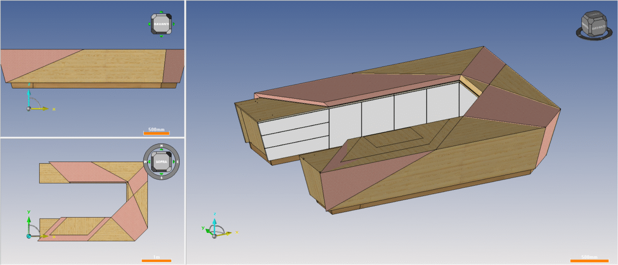Click the 1m scale bar in top view
Image resolution: width=618 pixels, height=265 pixels.
156,260
